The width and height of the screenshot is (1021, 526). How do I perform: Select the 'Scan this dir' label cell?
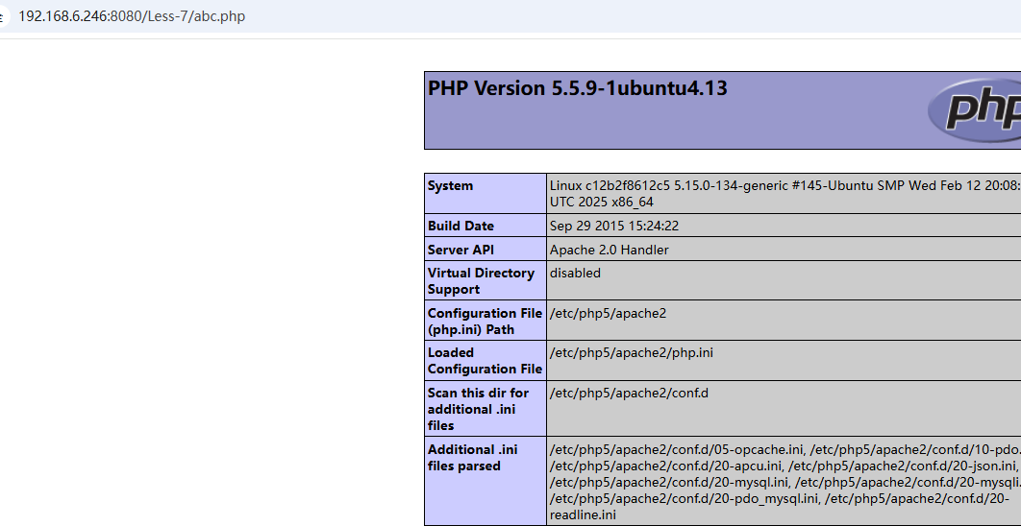pos(478,409)
